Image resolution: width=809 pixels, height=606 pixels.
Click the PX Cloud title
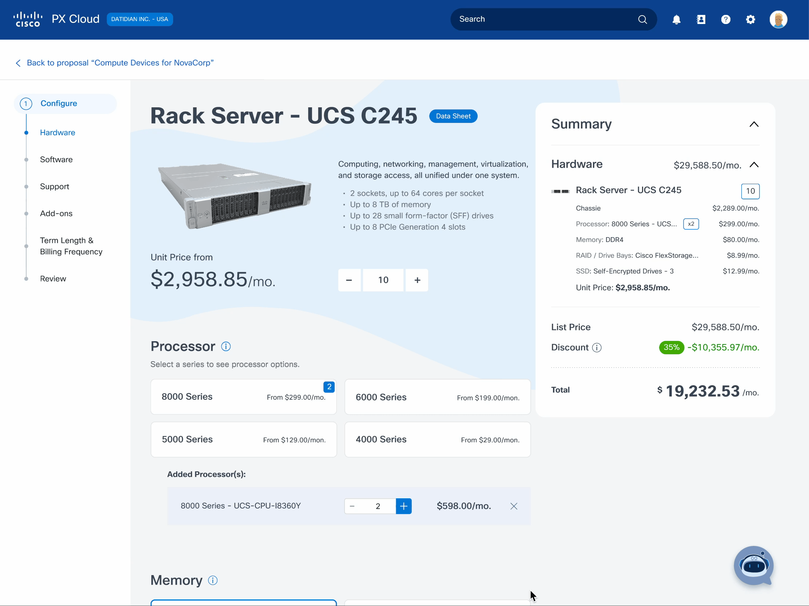[x=75, y=19]
